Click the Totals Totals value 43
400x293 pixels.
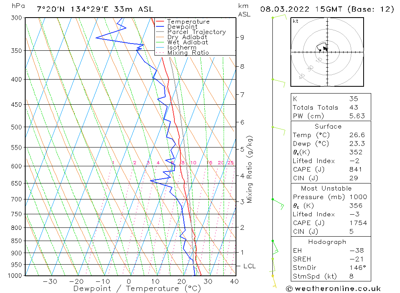[x=354, y=108]
